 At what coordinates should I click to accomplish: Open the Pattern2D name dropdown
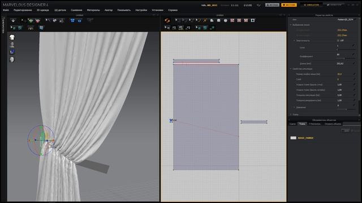[x=346, y=20]
